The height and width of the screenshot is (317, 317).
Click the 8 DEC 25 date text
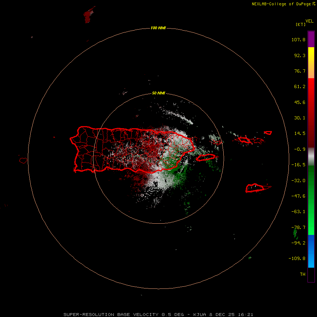223,315
